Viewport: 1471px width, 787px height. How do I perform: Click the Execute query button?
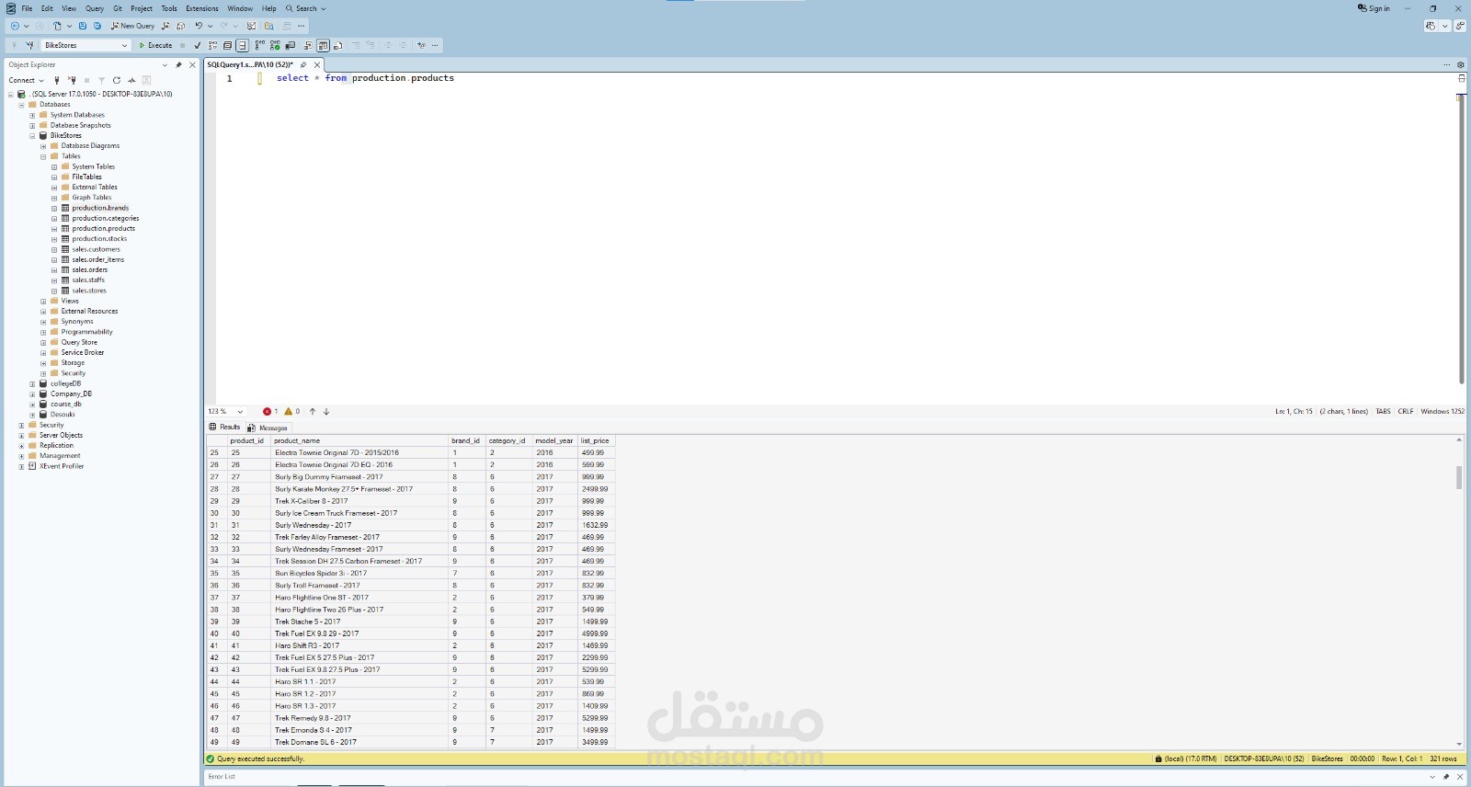point(156,45)
